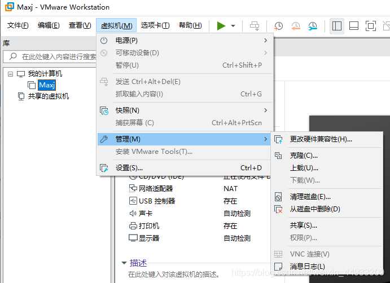Choose 消息日志(L) in the manage submenu
This screenshot has width=390, height=283.
coord(327,267)
